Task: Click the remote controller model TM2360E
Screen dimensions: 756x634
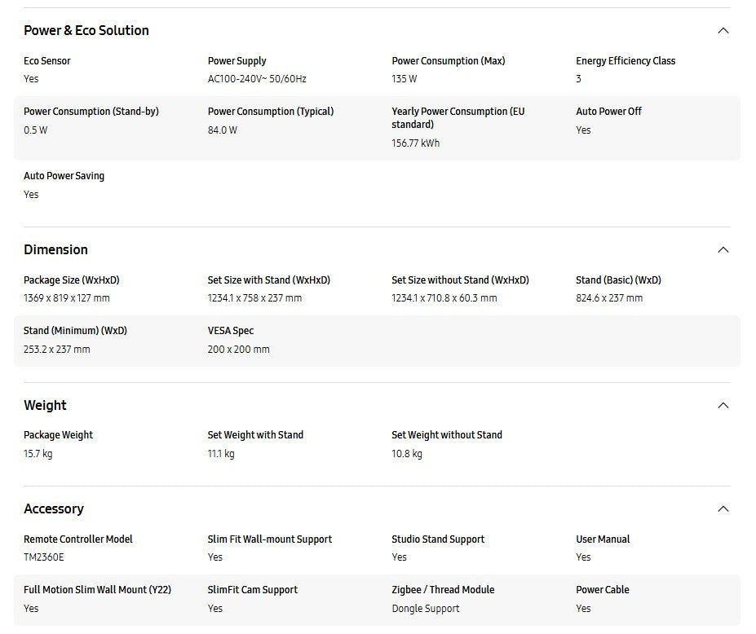Action: [43, 557]
